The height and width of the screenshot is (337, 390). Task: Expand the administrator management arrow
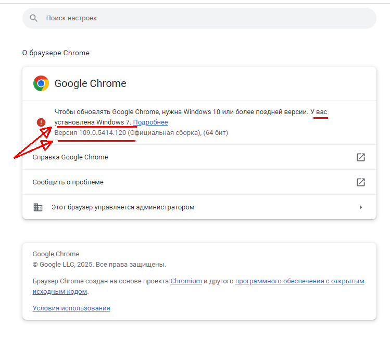coord(360,207)
